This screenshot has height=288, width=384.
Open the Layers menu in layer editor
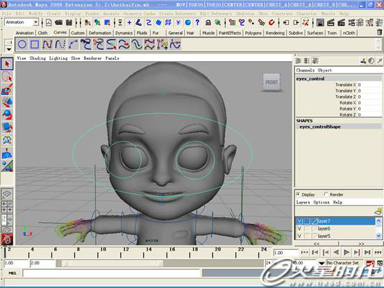[303, 203]
